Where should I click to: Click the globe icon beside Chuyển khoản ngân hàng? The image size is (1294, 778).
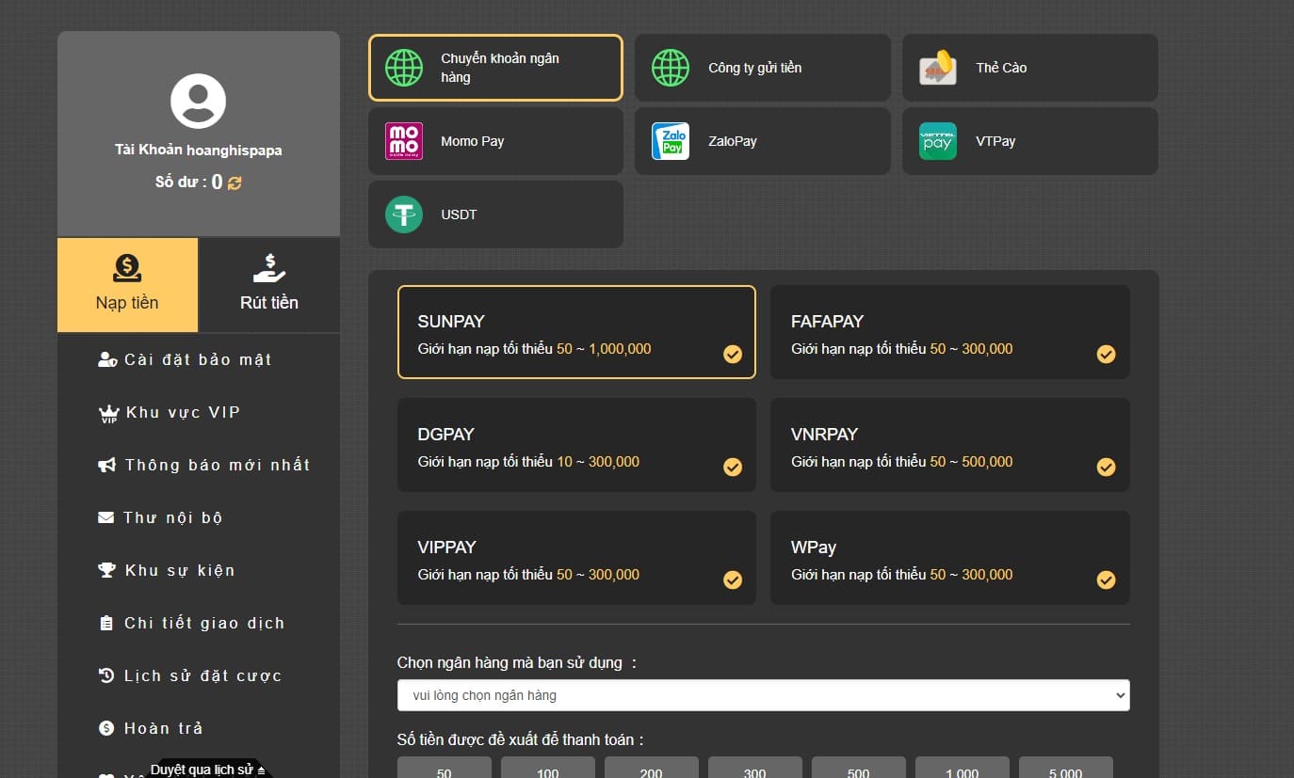404,68
